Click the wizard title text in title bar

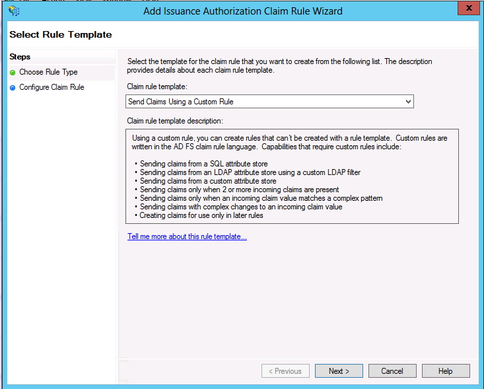(243, 11)
